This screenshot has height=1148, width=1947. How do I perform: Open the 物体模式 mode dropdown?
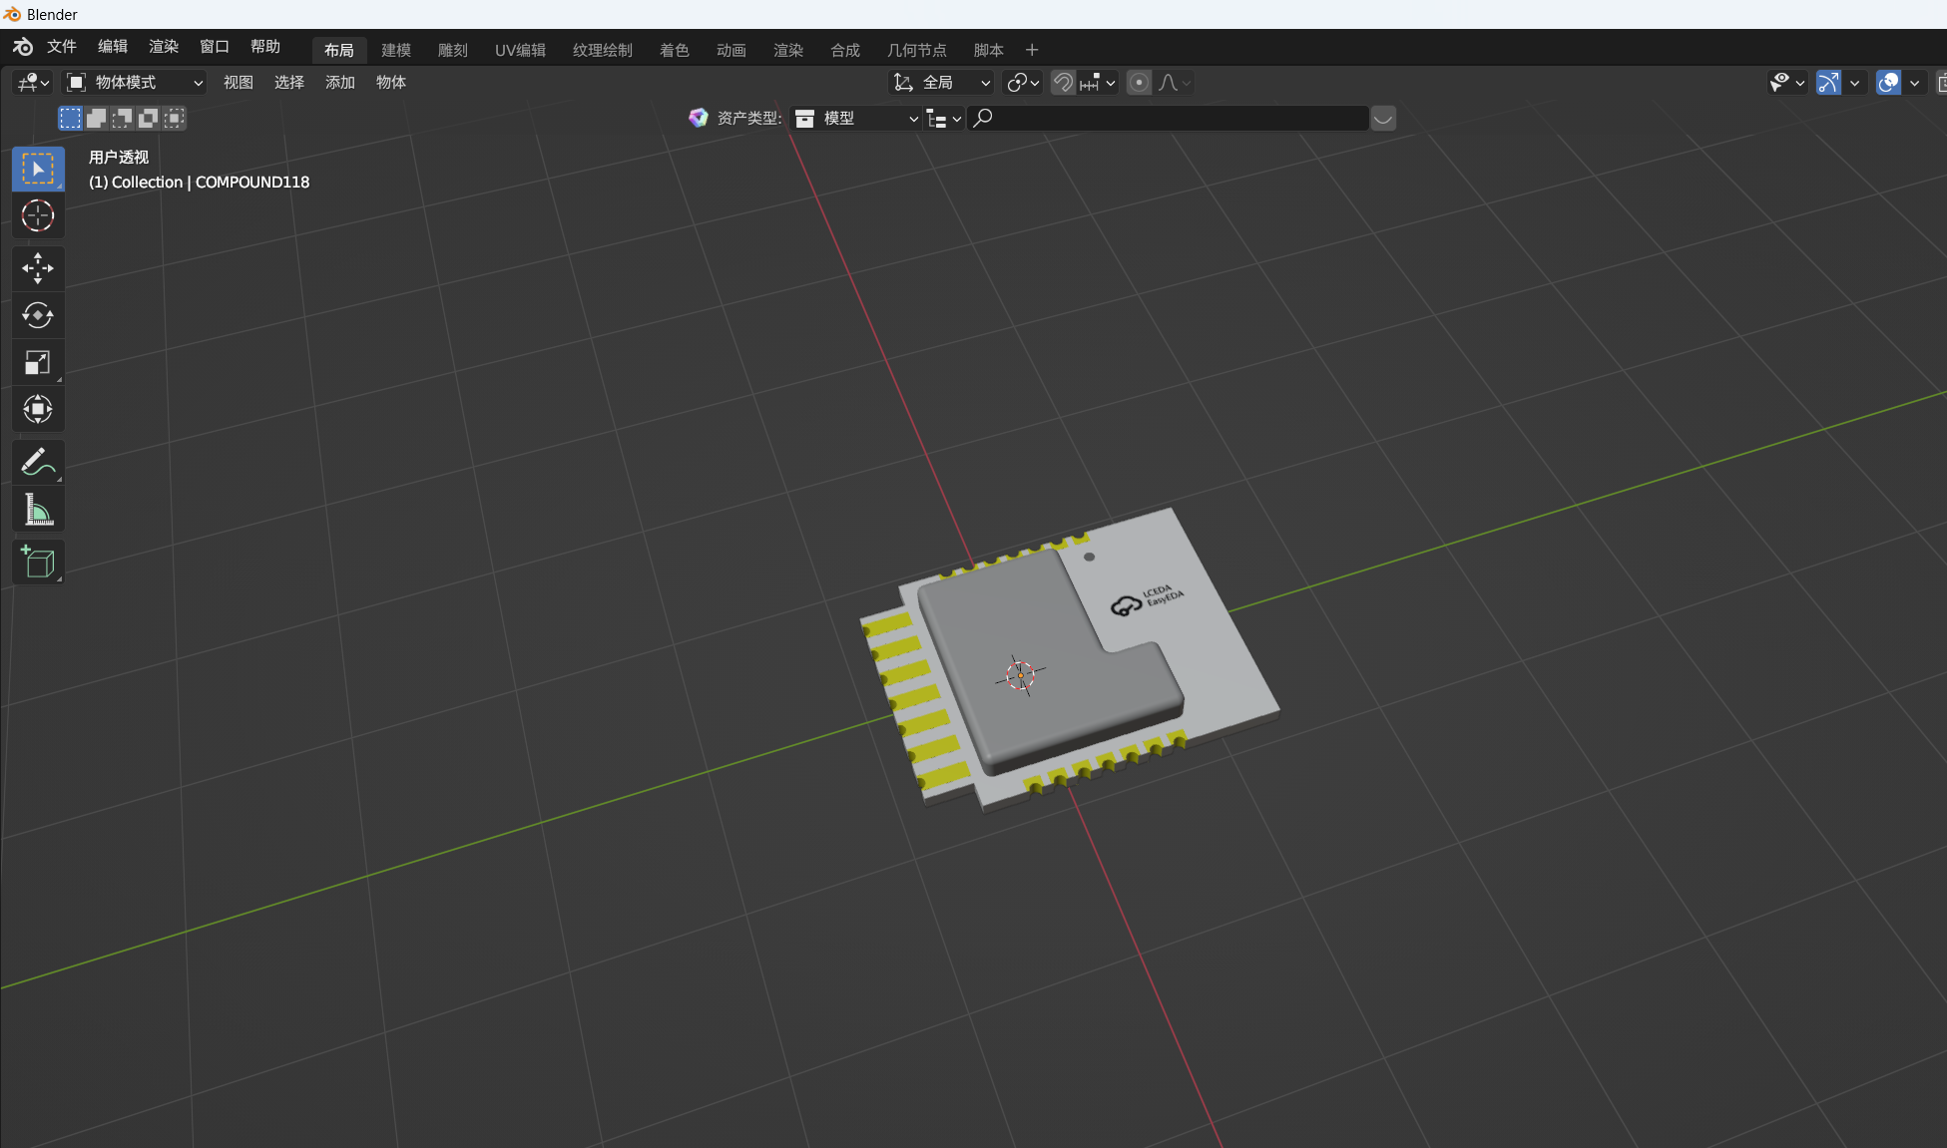134,83
